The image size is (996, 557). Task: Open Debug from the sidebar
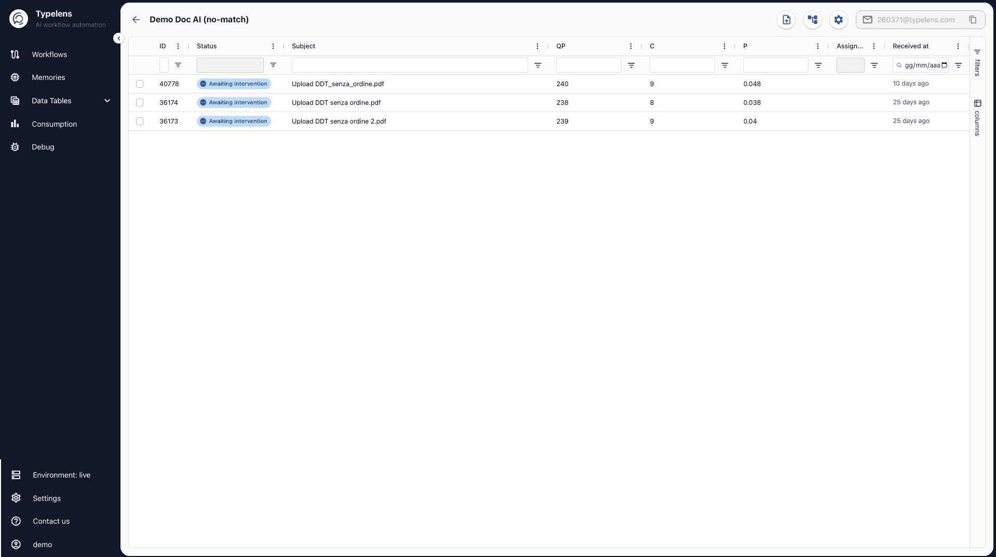pyautogui.click(x=43, y=147)
